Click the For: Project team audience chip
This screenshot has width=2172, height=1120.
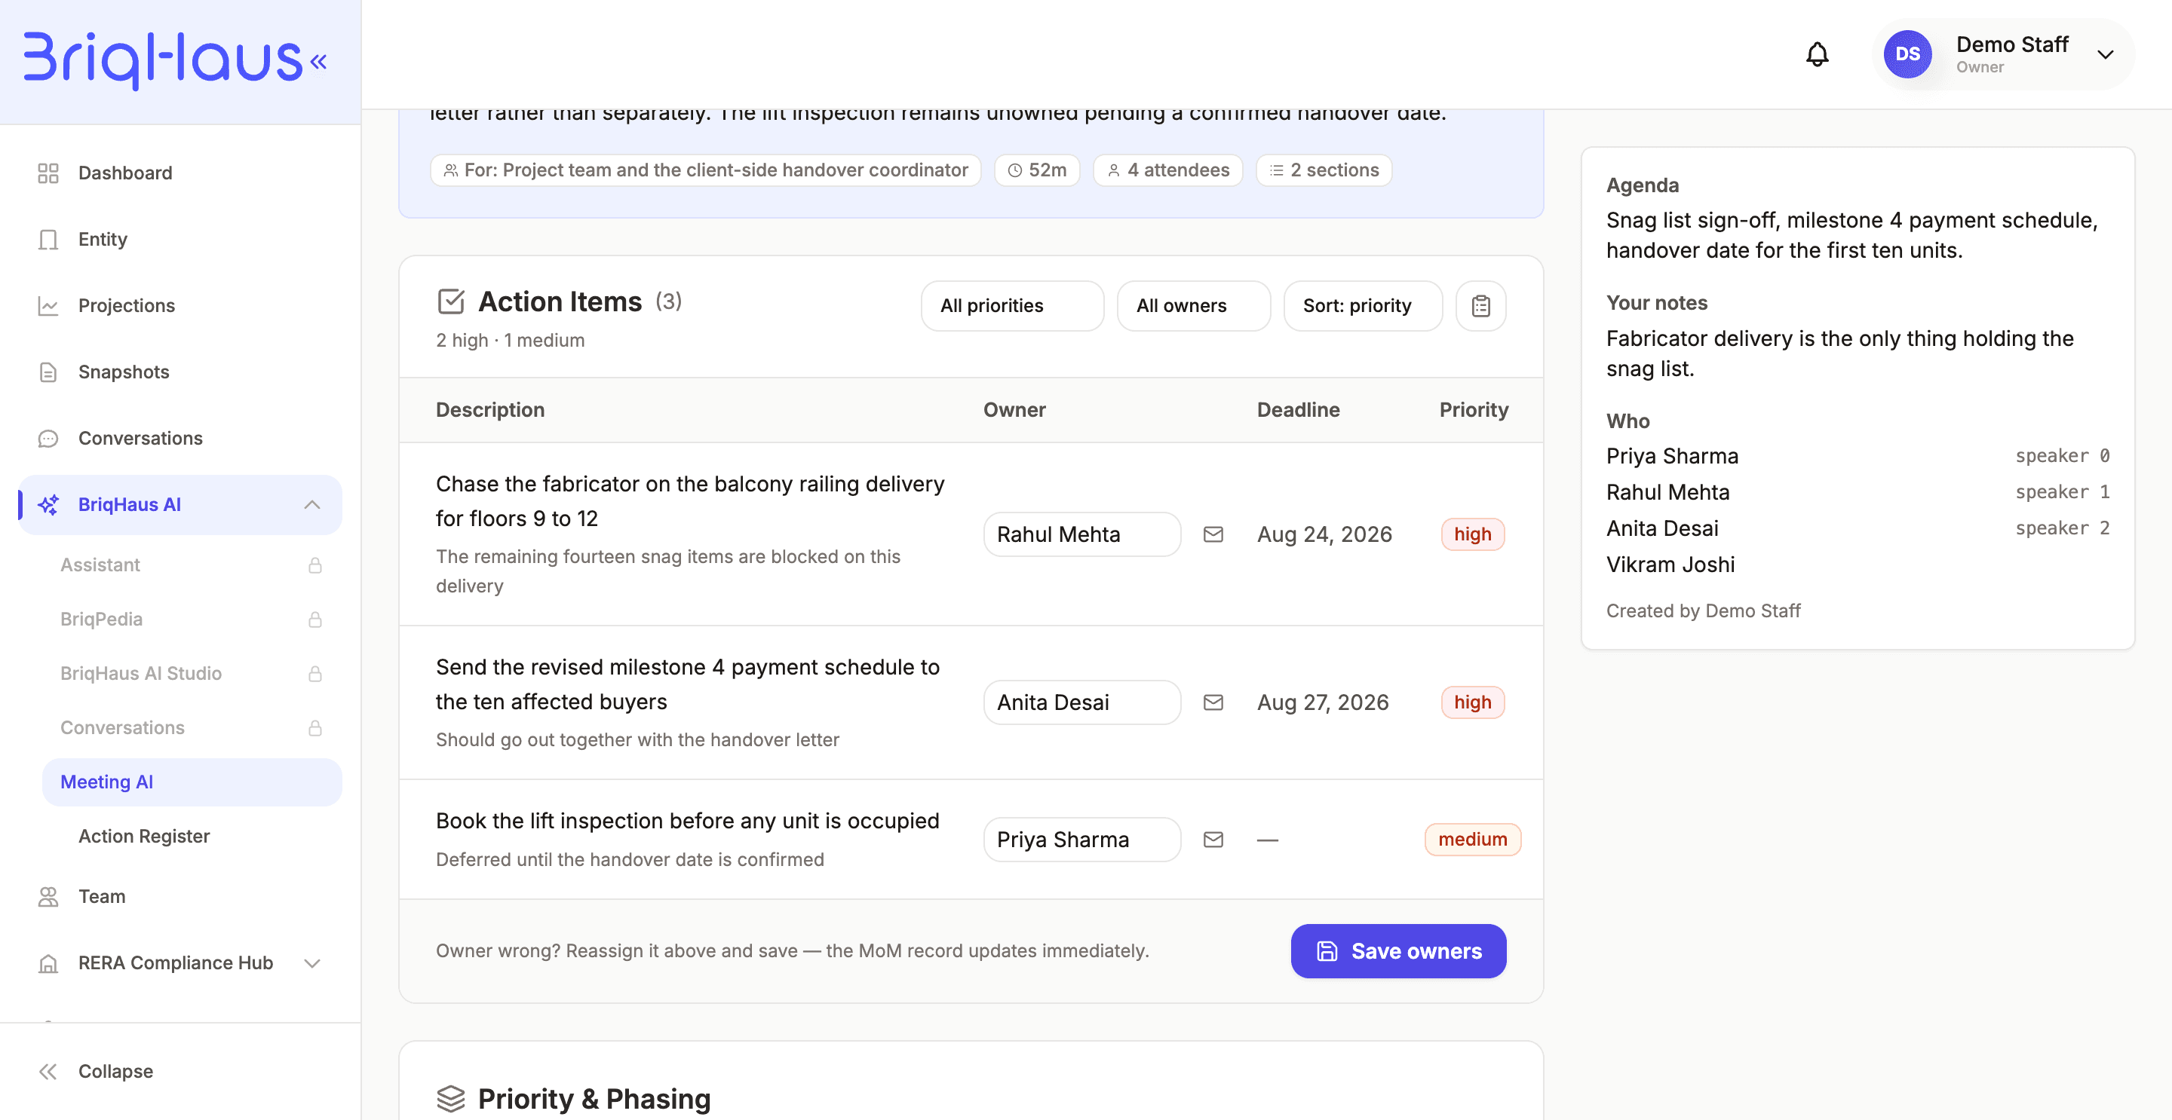tap(705, 170)
